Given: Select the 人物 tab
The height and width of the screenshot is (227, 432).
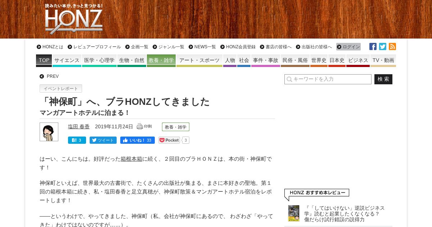Looking at the screenshot, I should [x=230, y=61].
